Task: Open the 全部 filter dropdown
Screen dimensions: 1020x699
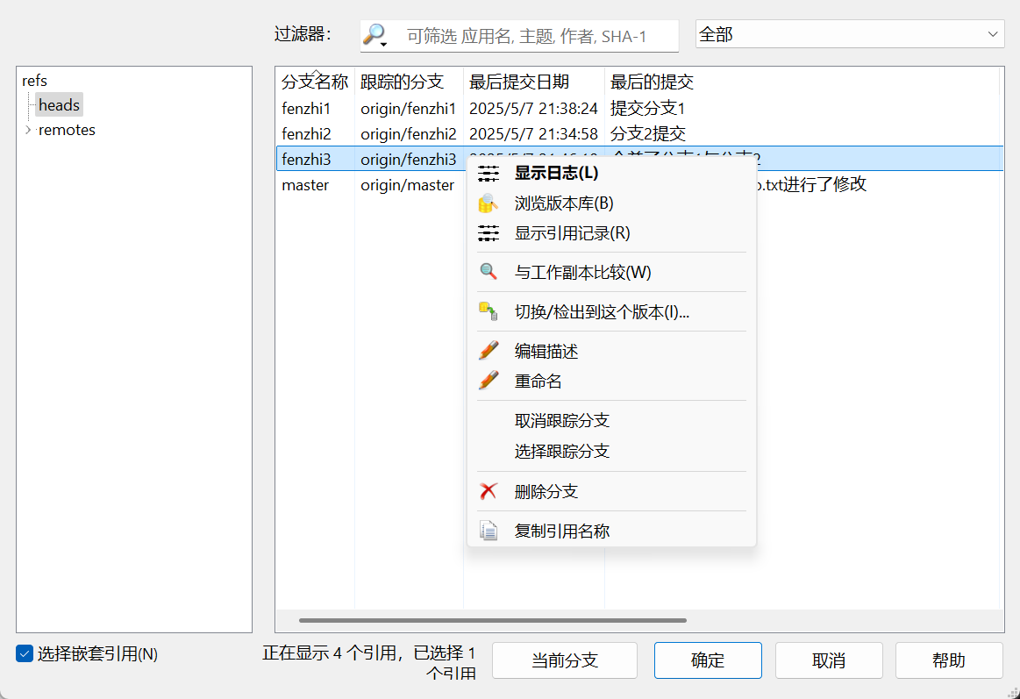Action: [x=992, y=33]
